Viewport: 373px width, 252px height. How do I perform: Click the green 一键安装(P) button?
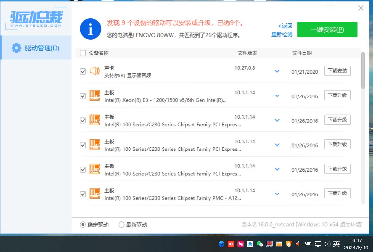(327, 30)
